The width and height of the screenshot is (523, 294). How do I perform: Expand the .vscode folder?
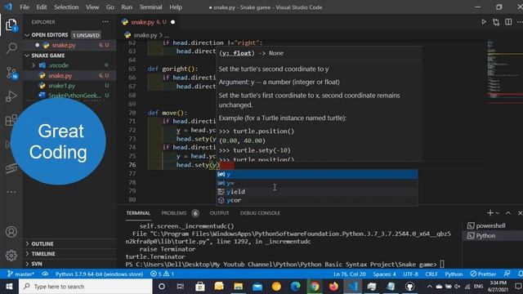click(x=58, y=65)
